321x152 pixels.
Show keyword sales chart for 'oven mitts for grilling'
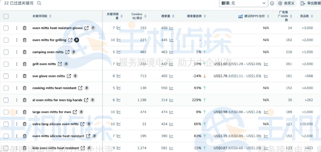tap(119, 40)
